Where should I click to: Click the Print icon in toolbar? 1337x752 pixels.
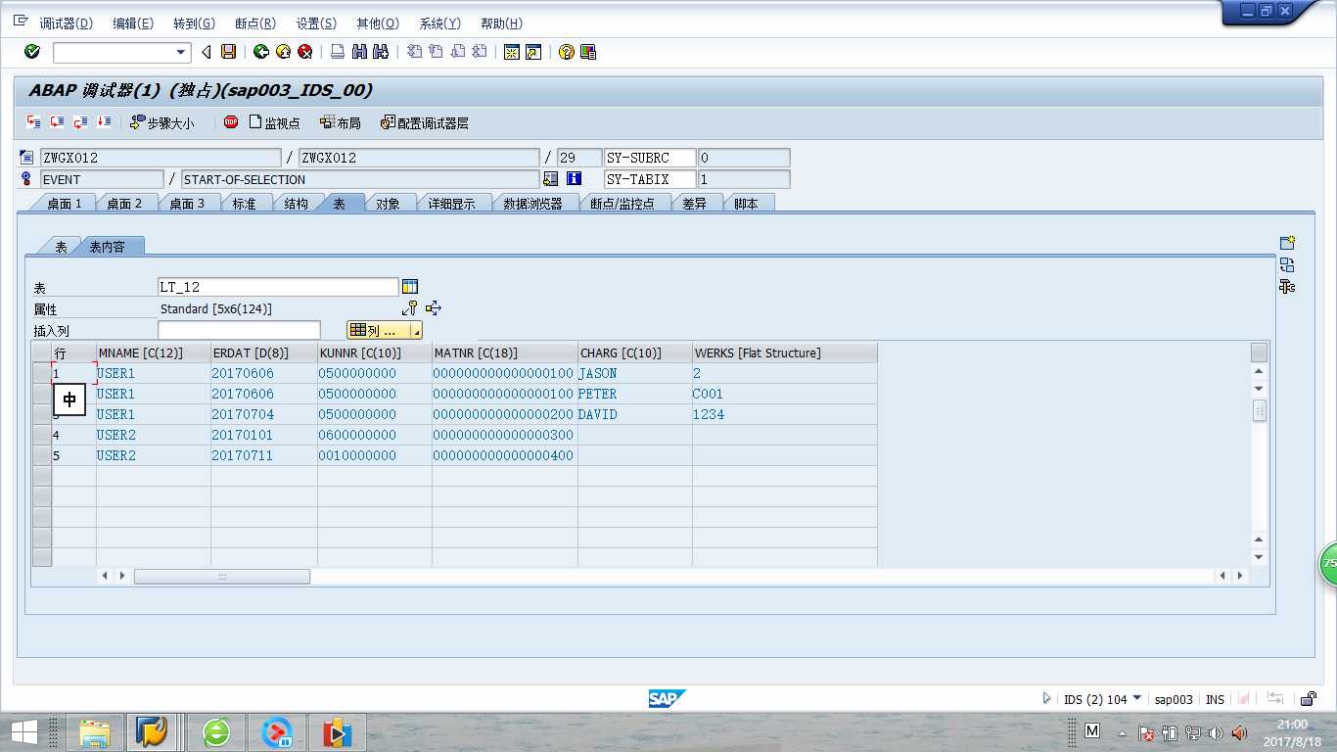[x=337, y=52]
